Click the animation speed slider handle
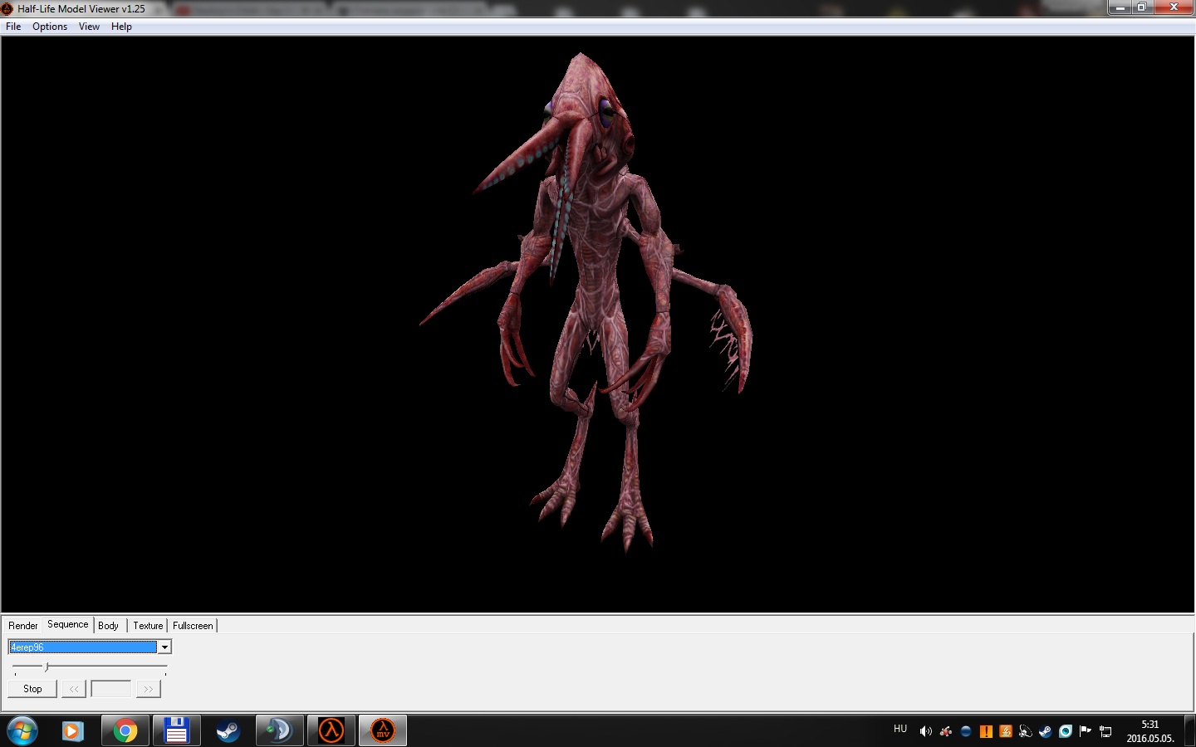1196x747 pixels. [x=47, y=666]
